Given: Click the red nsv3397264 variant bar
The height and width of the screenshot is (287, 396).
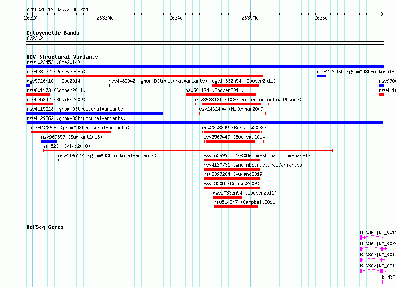Looking at the screenshot, I should point(232,179).
